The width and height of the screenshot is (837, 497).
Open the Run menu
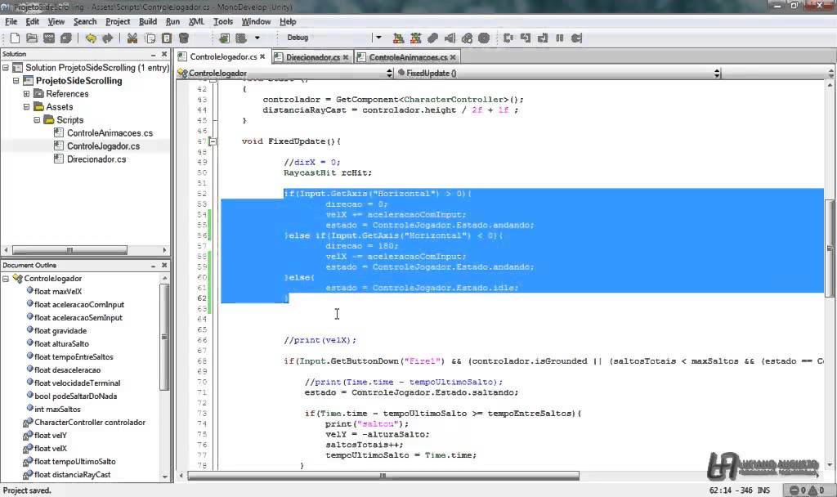point(172,21)
